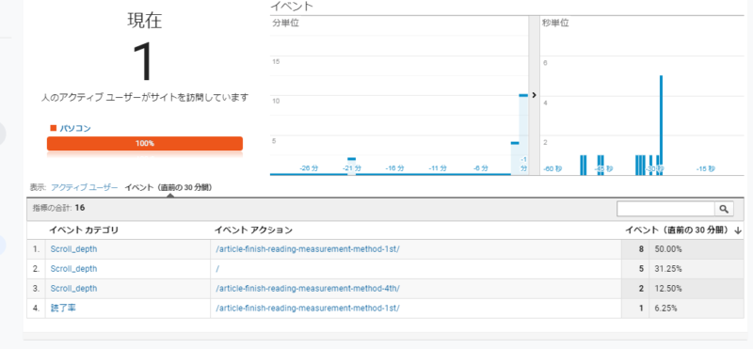Open Scroll_depth category in row 1
The image size is (753, 349).
[x=73, y=249]
